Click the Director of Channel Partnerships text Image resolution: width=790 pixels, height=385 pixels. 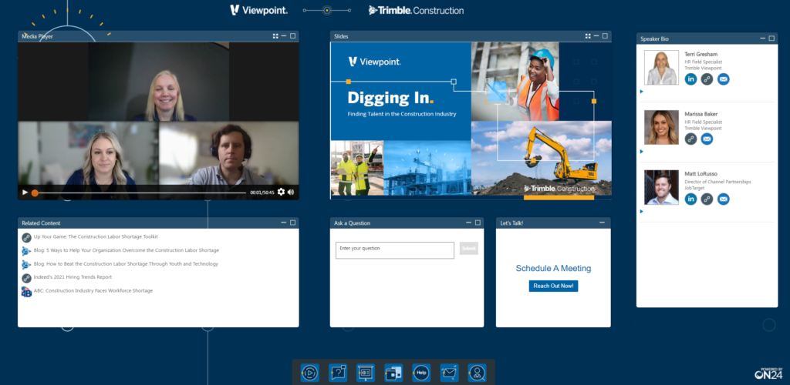tap(718, 182)
